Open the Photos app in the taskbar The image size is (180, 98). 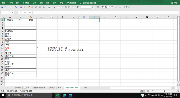[x=71, y=95]
